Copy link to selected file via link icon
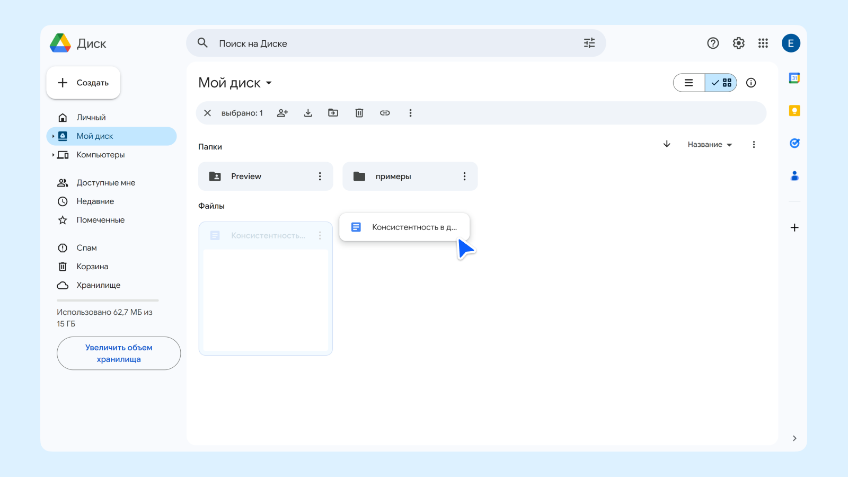This screenshot has height=477, width=848. click(385, 113)
